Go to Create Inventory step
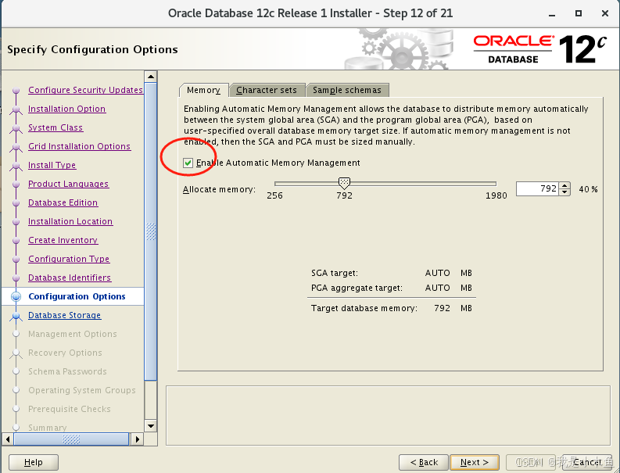620x473 pixels. (x=63, y=240)
